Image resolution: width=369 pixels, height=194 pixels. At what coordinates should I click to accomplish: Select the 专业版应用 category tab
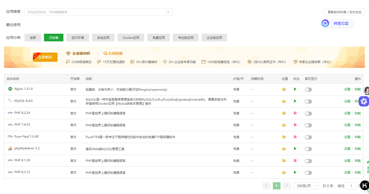[x=186, y=38]
